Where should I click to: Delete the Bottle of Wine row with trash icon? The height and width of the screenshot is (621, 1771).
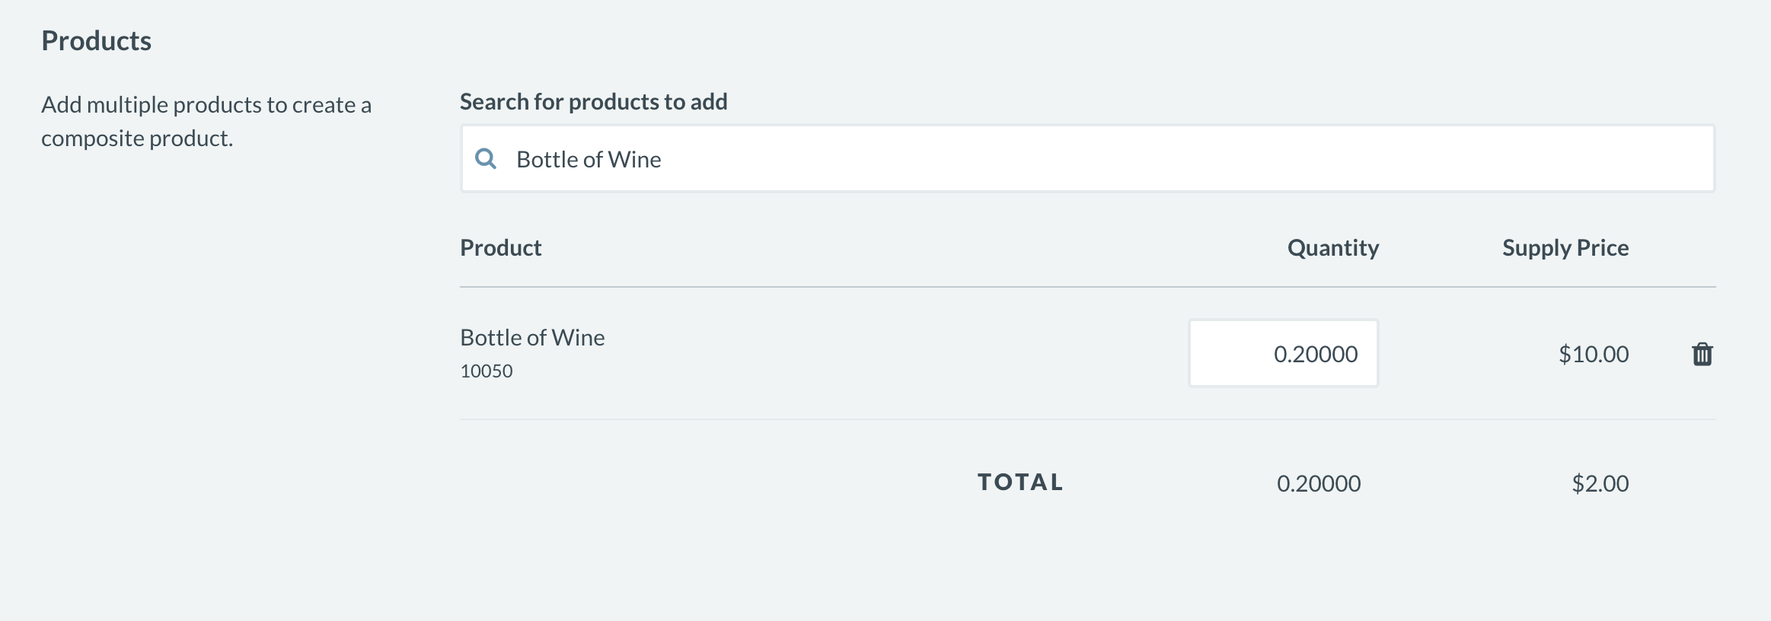click(x=1702, y=354)
